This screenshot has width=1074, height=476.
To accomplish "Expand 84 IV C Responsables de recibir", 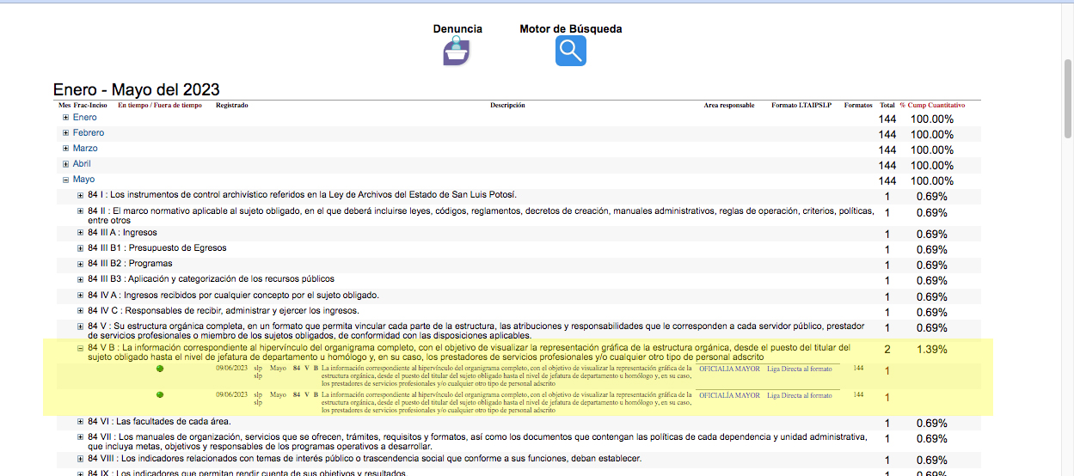I will click(82, 311).
